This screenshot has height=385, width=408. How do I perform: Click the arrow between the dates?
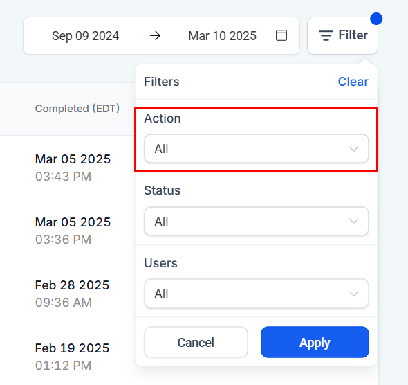point(155,36)
